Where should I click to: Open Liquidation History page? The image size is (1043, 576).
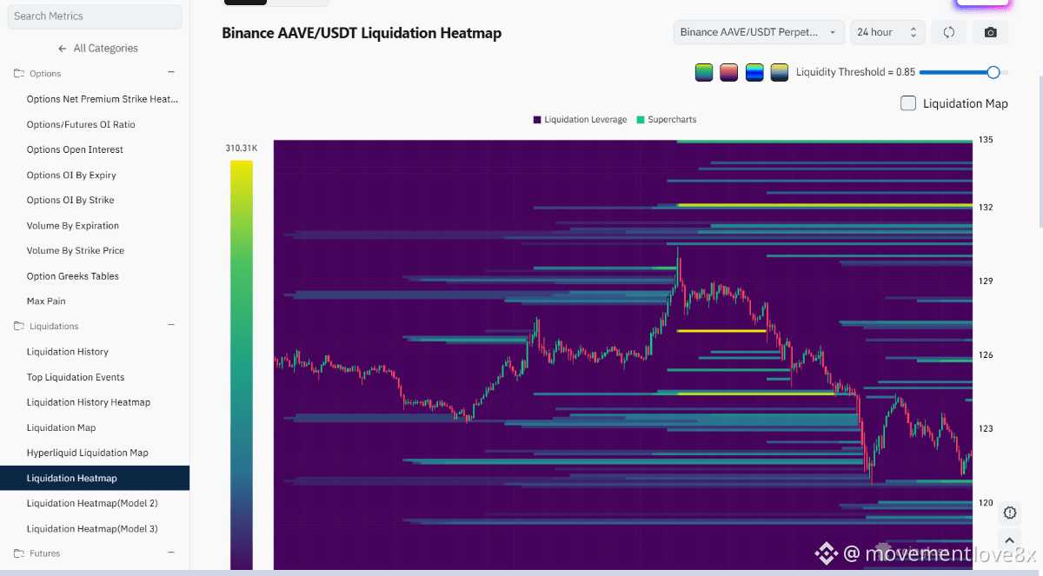pyautogui.click(x=68, y=352)
